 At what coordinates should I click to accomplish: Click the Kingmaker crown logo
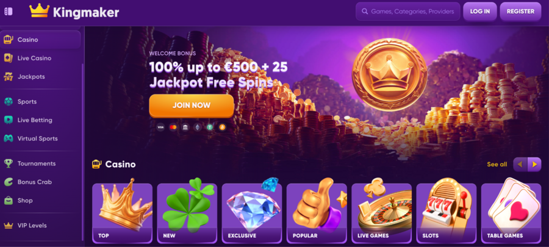point(39,11)
